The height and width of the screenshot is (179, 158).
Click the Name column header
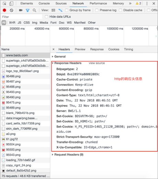[x=25, y=49]
